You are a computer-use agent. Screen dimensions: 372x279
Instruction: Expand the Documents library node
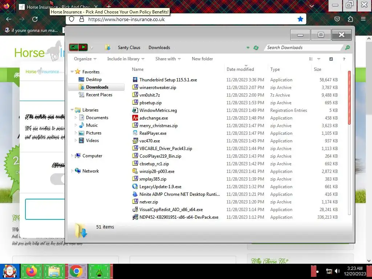click(x=76, y=118)
